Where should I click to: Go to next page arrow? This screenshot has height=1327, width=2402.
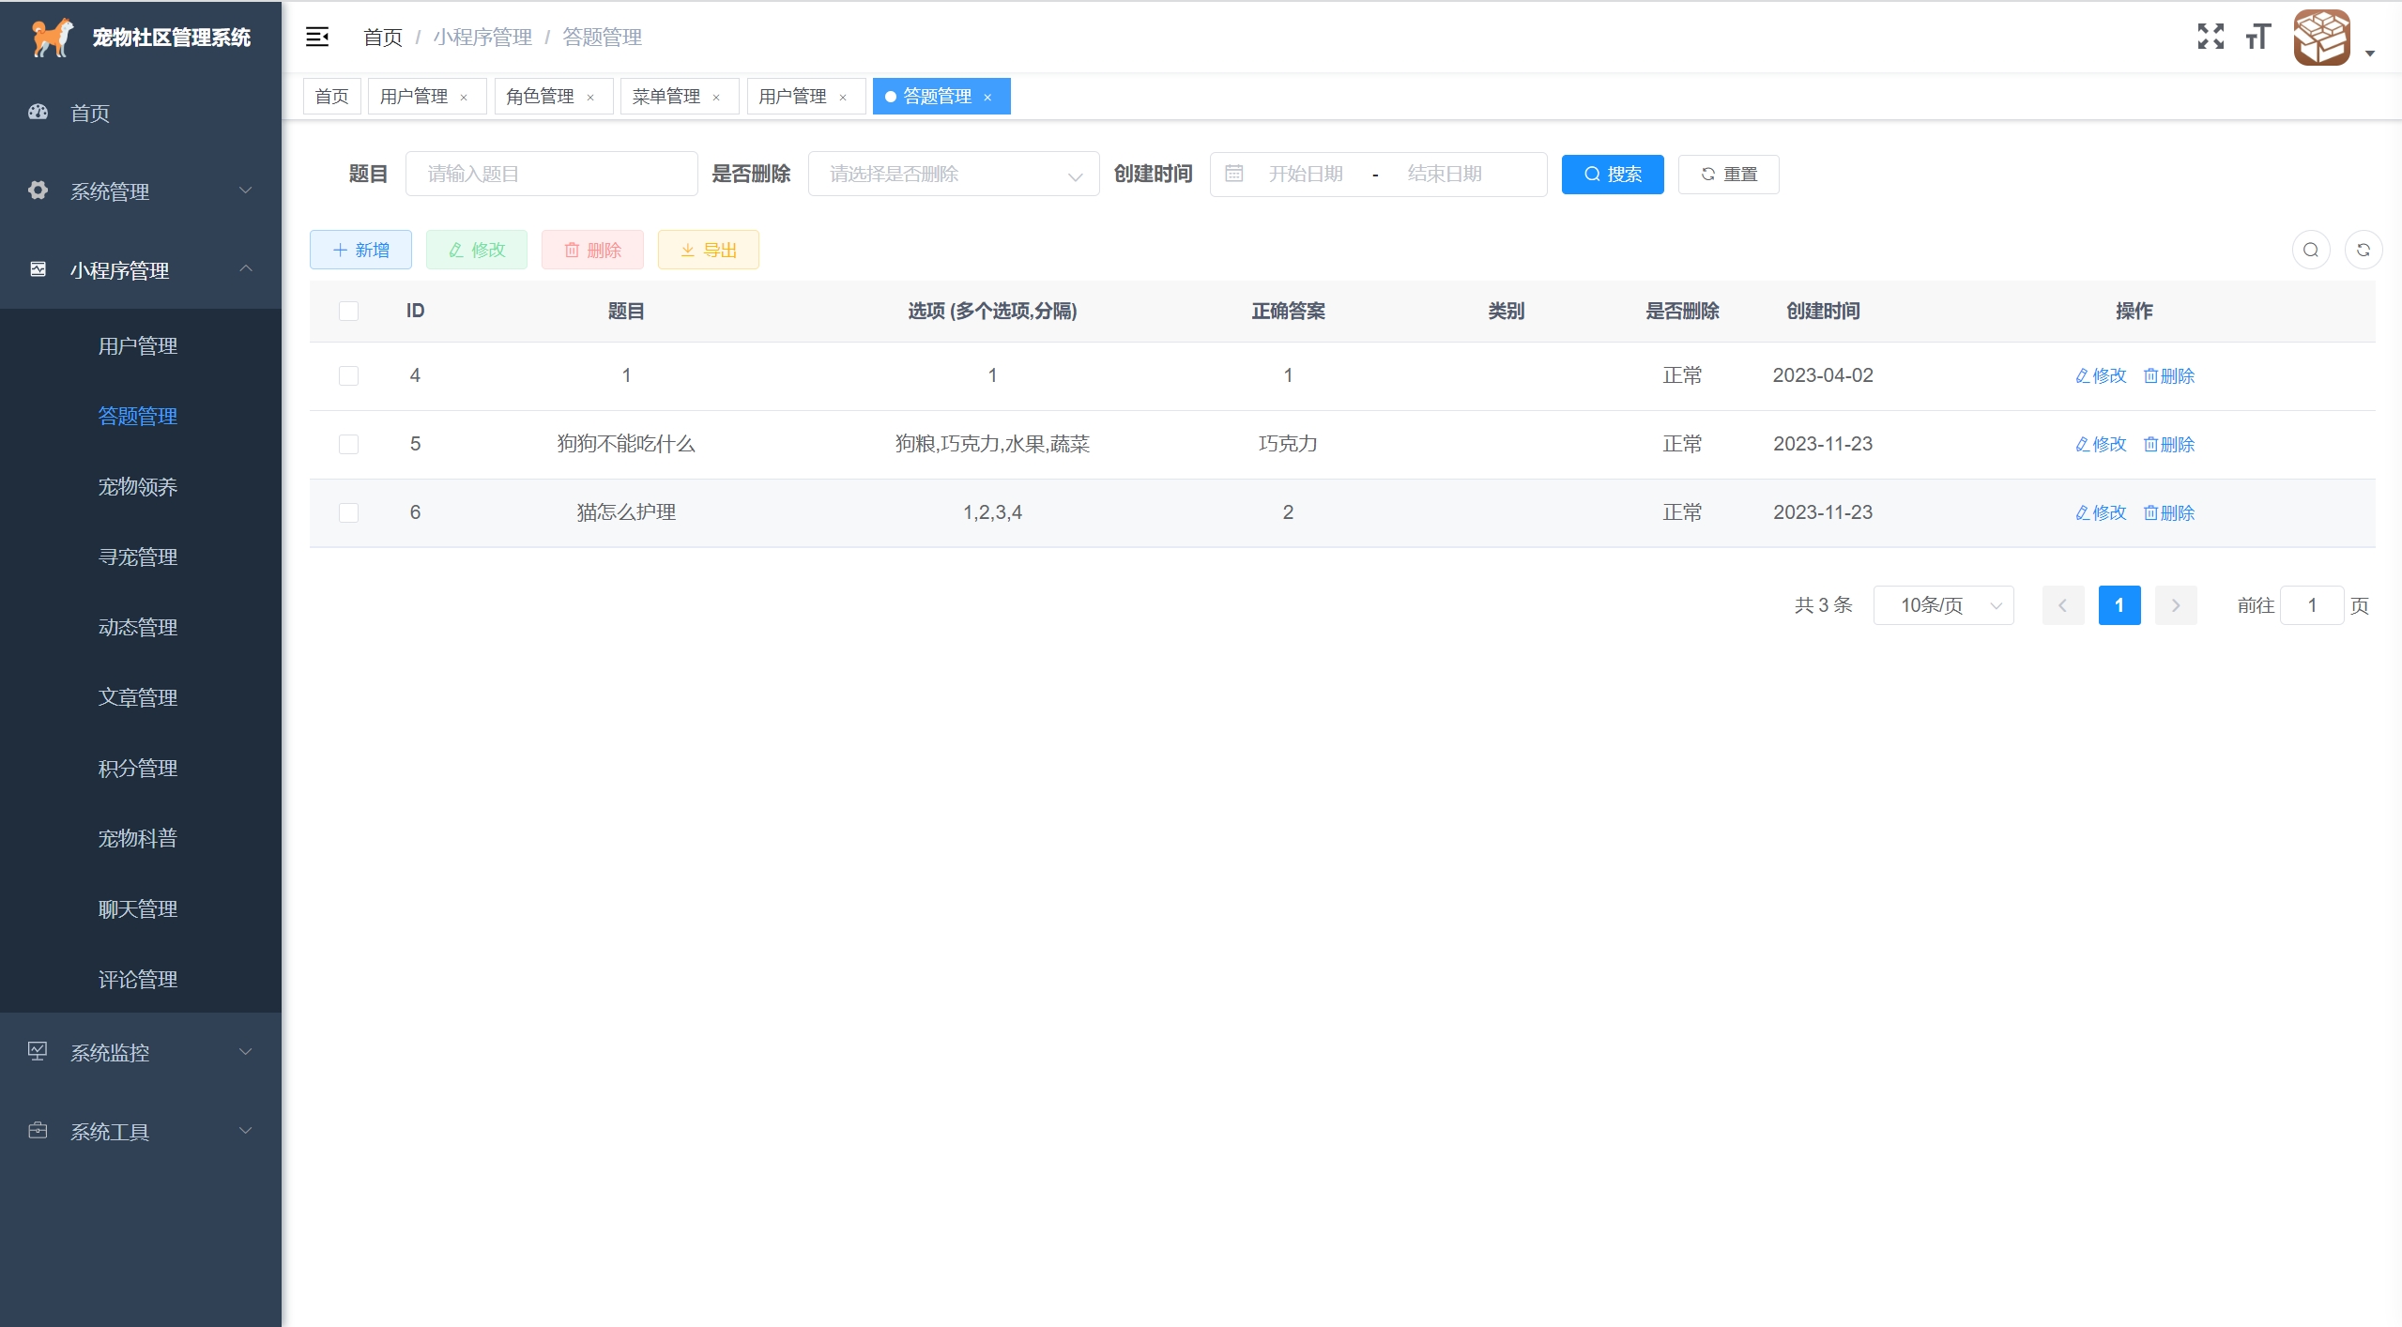2175,605
